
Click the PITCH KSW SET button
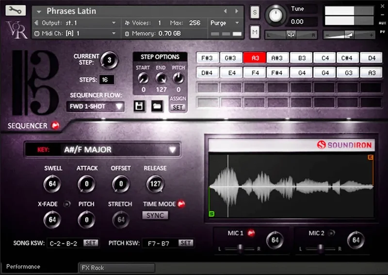pyautogui.click(x=186, y=243)
